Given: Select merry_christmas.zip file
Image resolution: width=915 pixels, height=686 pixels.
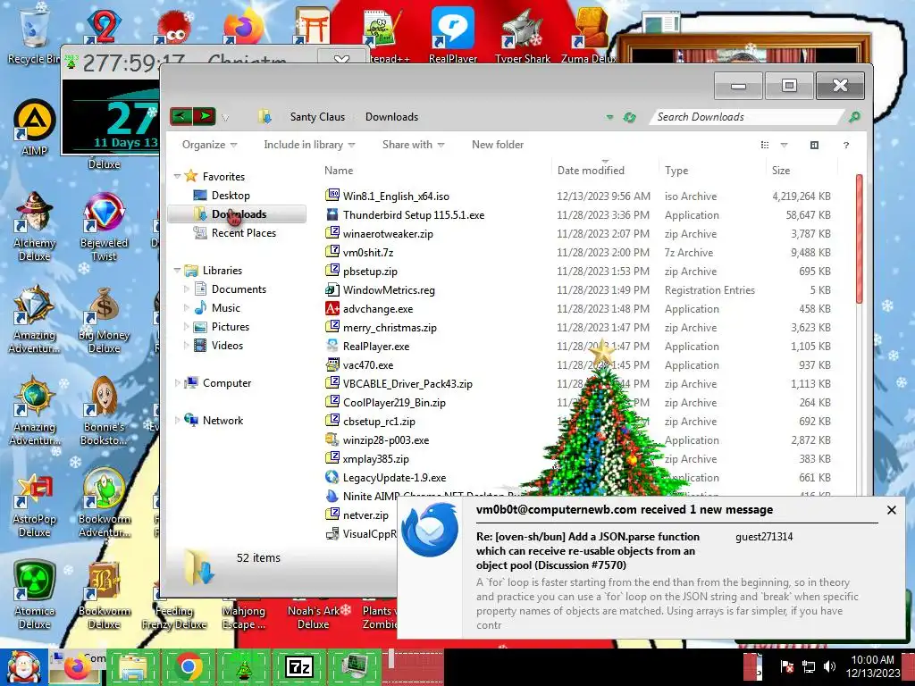Looking at the screenshot, I should (390, 328).
